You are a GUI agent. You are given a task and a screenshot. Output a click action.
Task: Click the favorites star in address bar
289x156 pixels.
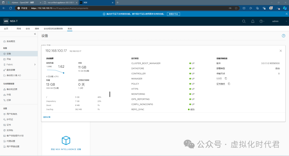coord(236,8)
